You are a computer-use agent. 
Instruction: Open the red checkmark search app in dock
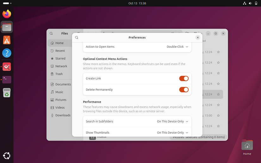pos(7,67)
